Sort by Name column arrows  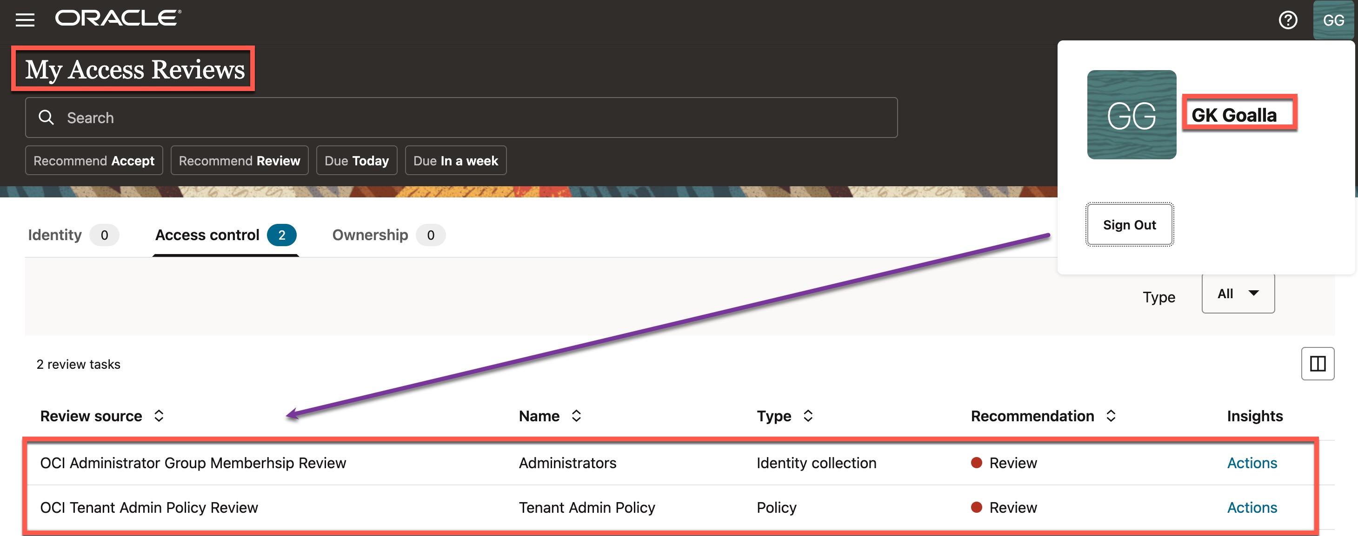tap(576, 416)
